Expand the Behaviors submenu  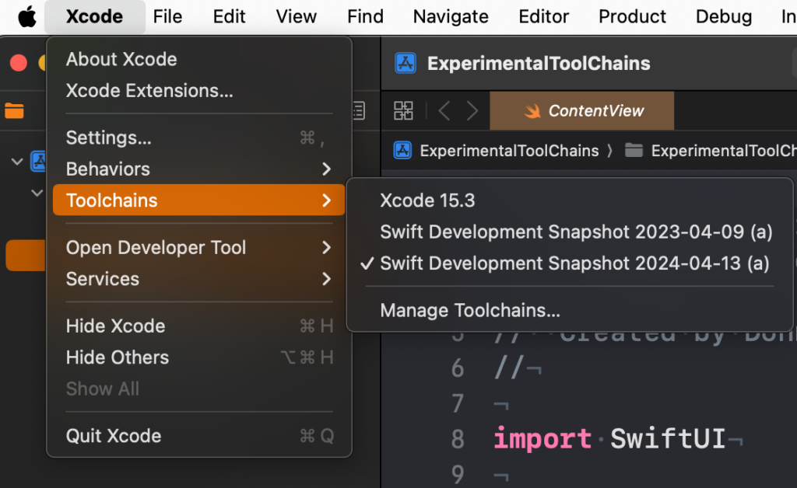(198, 169)
